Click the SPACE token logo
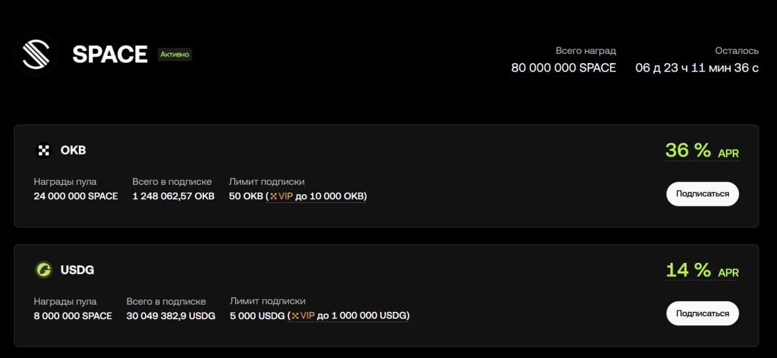This screenshot has height=358, width=777. coord(36,55)
